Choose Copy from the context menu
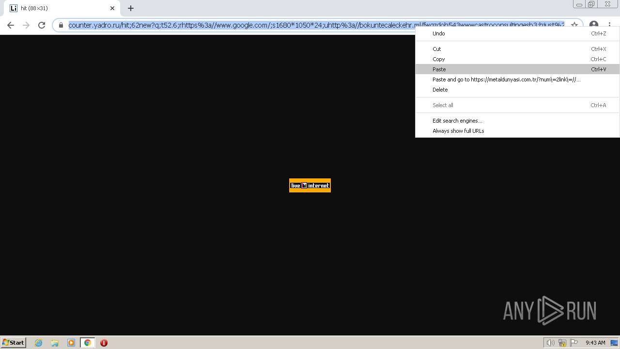The height and width of the screenshot is (349, 620). click(517, 59)
